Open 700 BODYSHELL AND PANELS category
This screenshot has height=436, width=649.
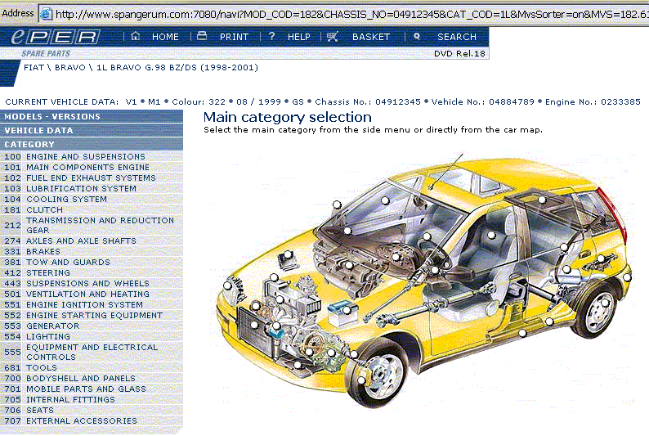point(80,378)
